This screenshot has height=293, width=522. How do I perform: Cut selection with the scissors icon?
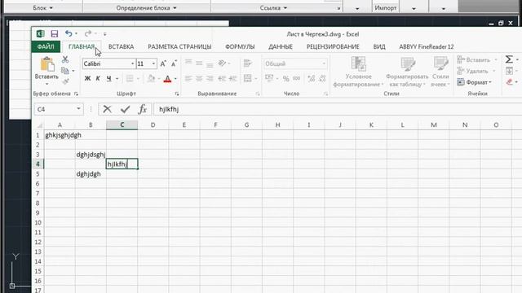click(65, 59)
